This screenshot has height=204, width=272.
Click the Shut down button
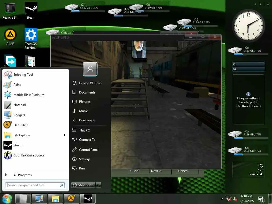point(83,185)
